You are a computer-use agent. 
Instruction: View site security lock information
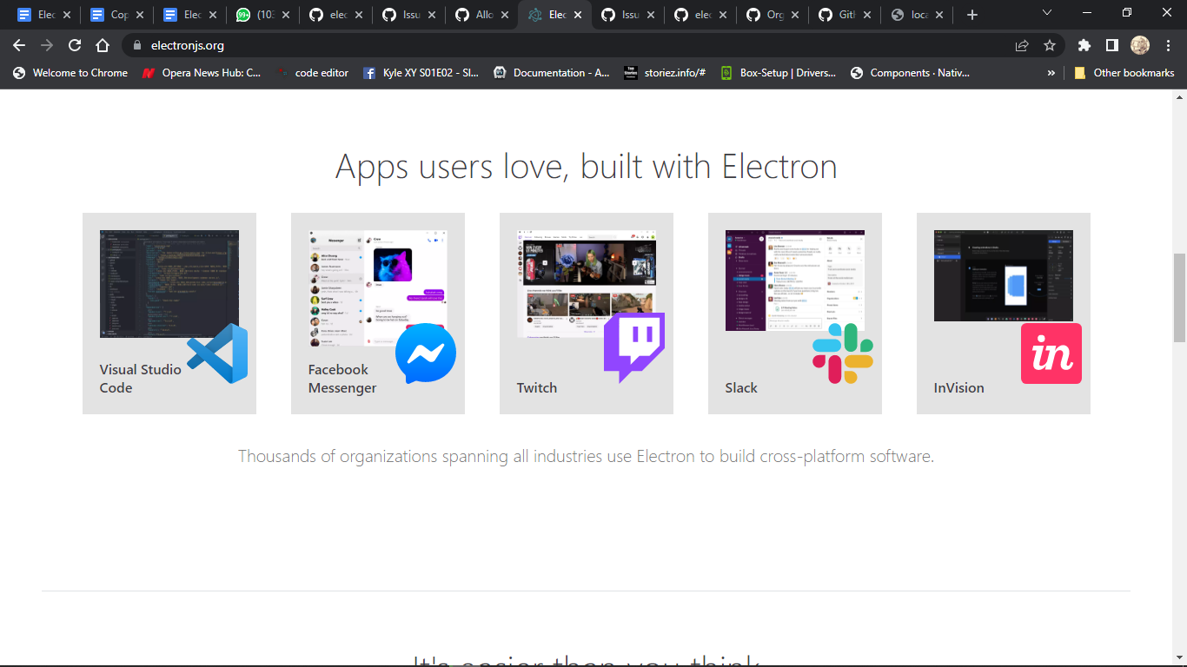pos(137,45)
